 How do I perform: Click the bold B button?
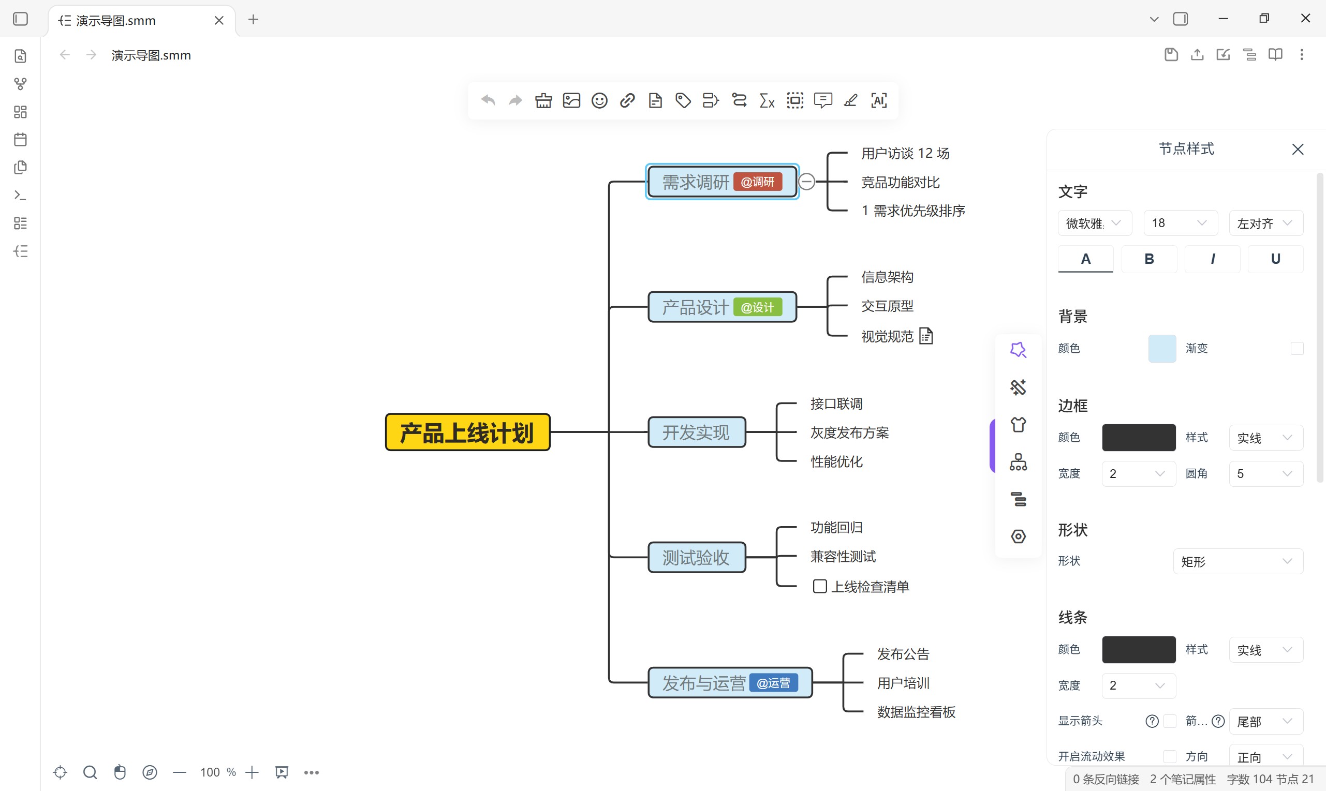pyautogui.click(x=1149, y=259)
